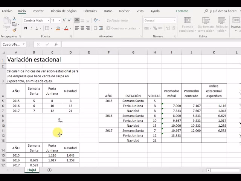241x181 pixels.
Task: Open the font name dropdown
Action: tap(49, 20)
